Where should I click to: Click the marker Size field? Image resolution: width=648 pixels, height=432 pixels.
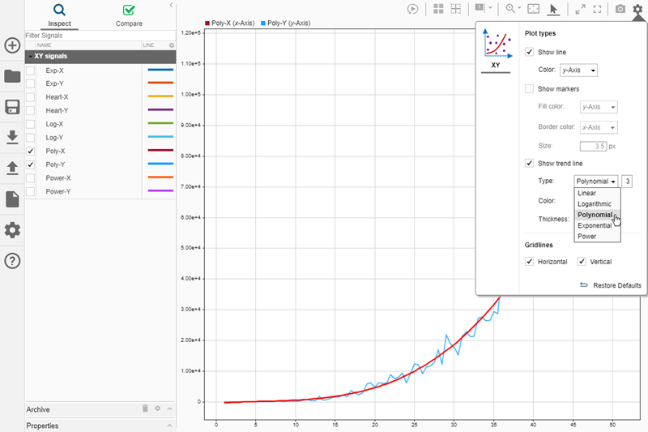coord(593,146)
